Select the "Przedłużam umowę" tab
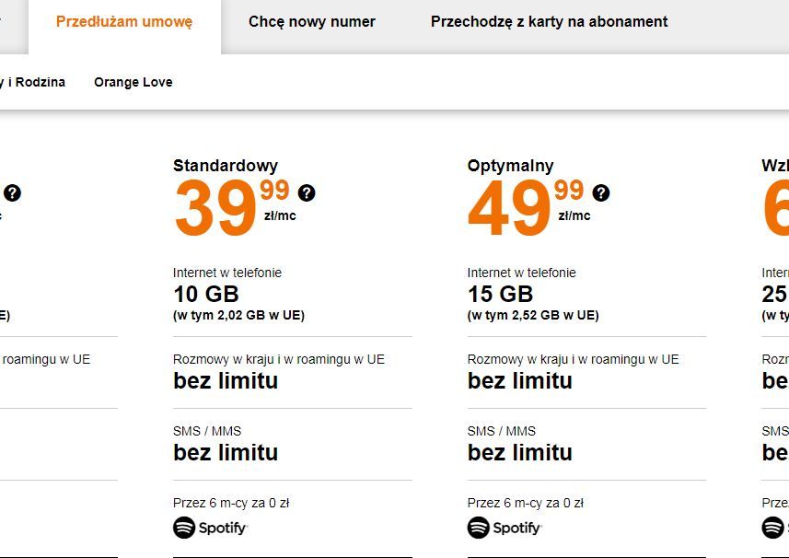The image size is (789, 558). point(124,21)
